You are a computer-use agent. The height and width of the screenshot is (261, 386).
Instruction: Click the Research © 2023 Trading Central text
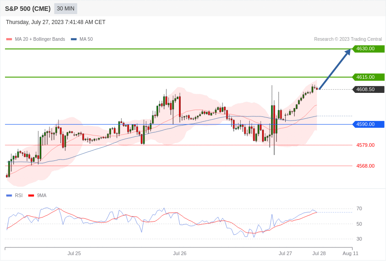(x=348, y=39)
